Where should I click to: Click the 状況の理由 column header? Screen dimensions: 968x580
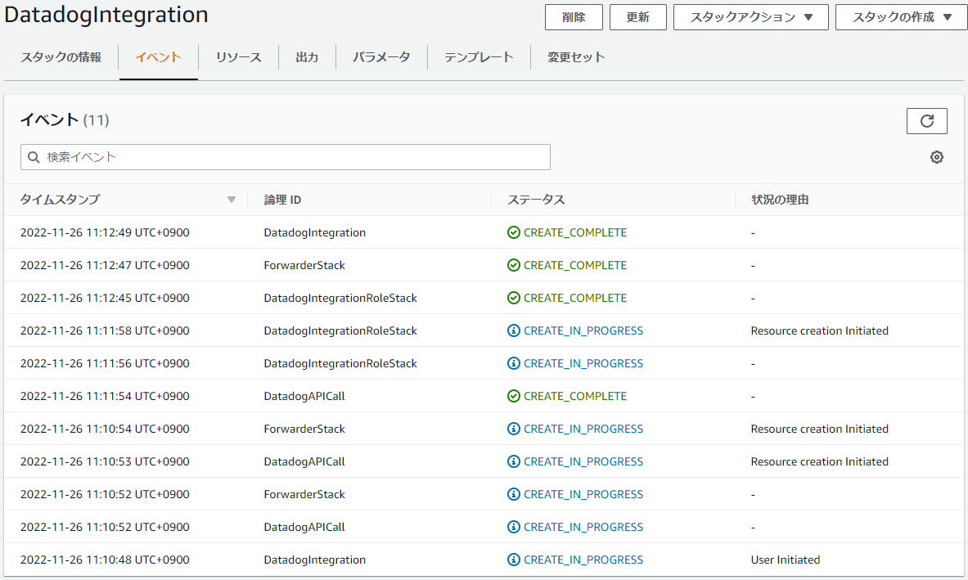[780, 200]
